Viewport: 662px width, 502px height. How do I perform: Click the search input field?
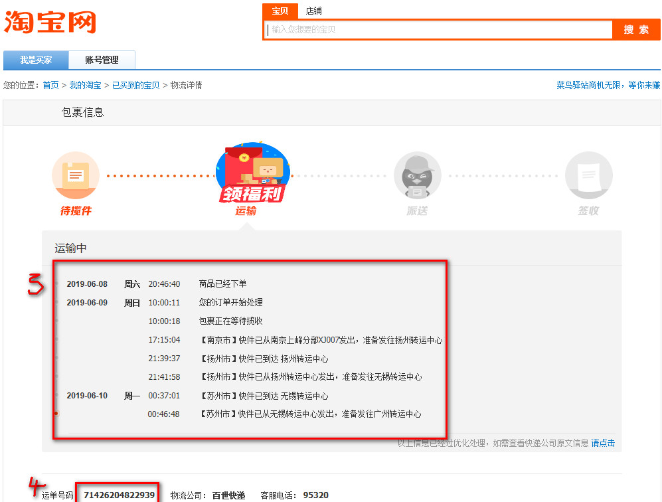click(x=438, y=29)
